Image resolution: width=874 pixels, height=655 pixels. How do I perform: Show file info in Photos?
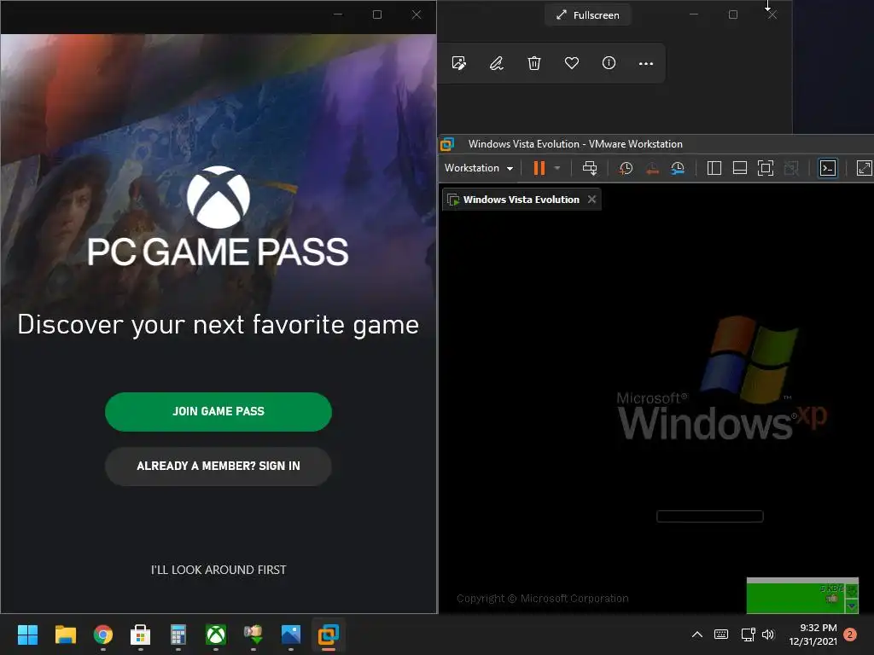(609, 63)
